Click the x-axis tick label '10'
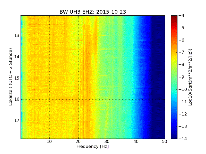Viewport: 206px width, 154px height. (49, 142)
